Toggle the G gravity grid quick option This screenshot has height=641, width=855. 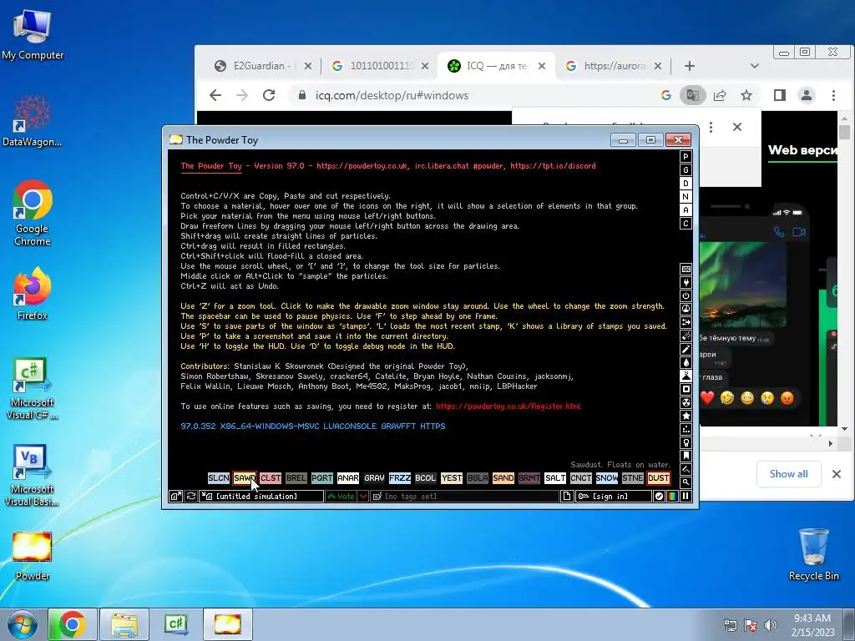pyautogui.click(x=686, y=170)
